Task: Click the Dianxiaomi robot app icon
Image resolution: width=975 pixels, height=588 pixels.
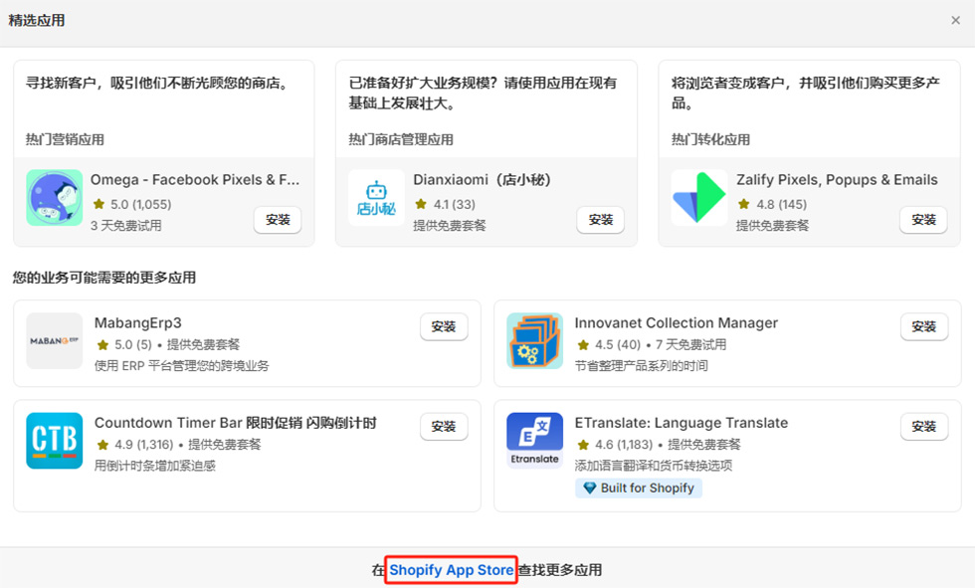Action: click(377, 198)
